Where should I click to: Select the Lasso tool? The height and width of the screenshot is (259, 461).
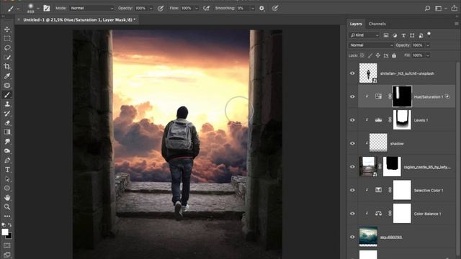click(x=7, y=48)
